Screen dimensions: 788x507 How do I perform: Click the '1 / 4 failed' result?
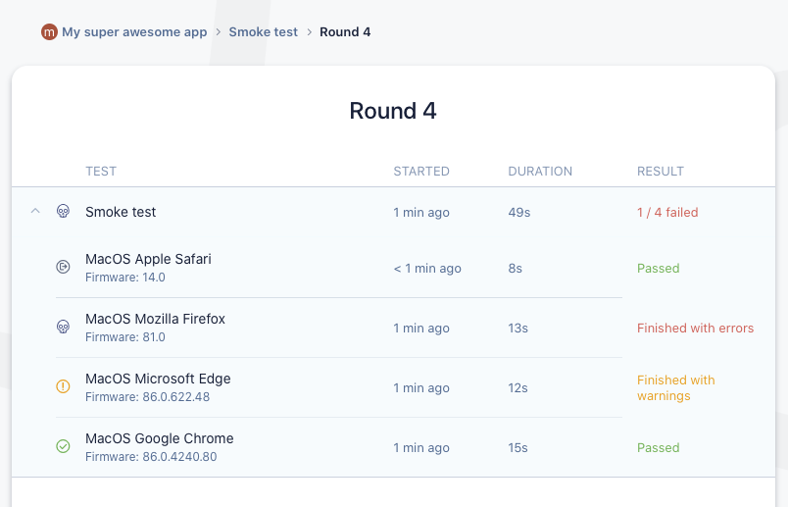tap(667, 212)
